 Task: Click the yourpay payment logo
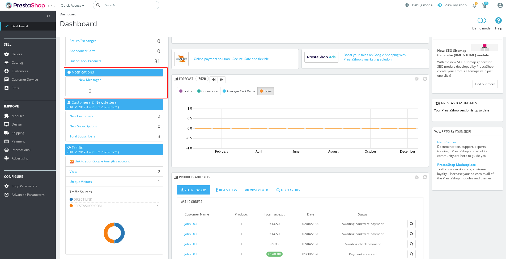click(181, 59)
